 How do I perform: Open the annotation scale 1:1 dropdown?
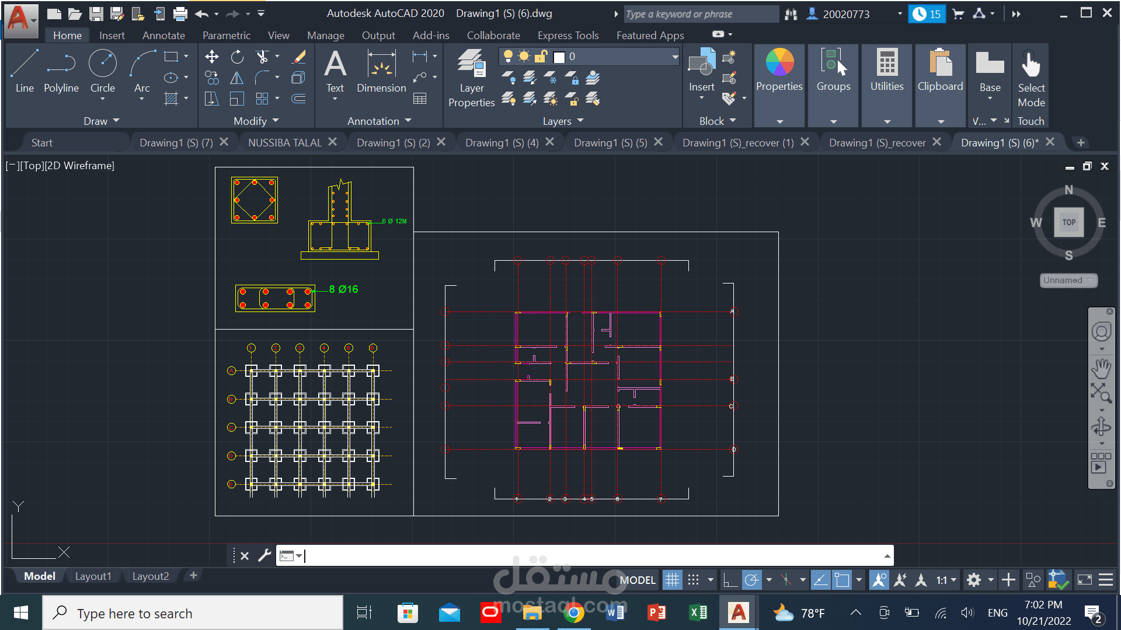coord(946,580)
